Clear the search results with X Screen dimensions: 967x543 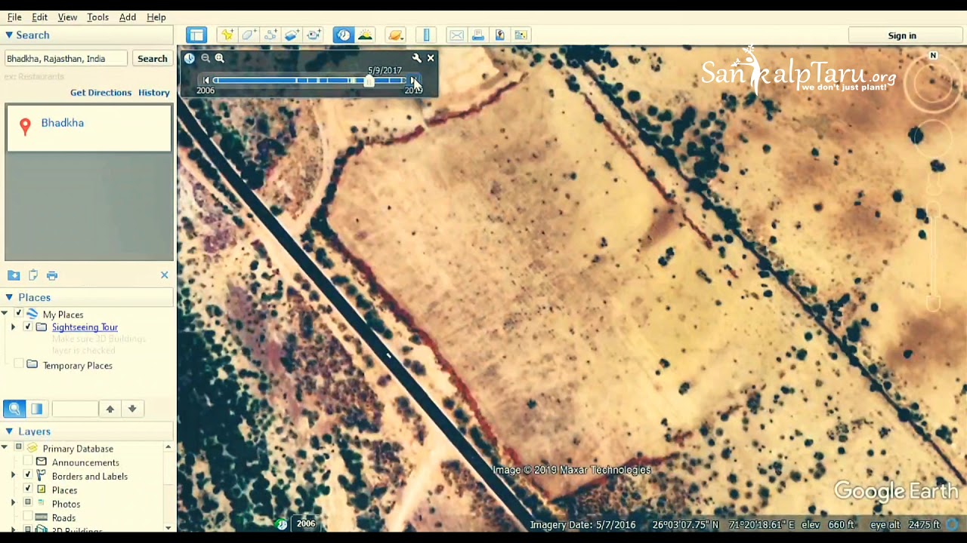(x=165, y=275)
